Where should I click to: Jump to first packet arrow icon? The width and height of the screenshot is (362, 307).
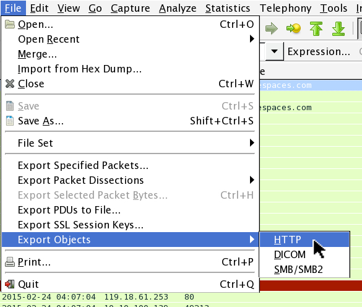click(x=316, y=28)
